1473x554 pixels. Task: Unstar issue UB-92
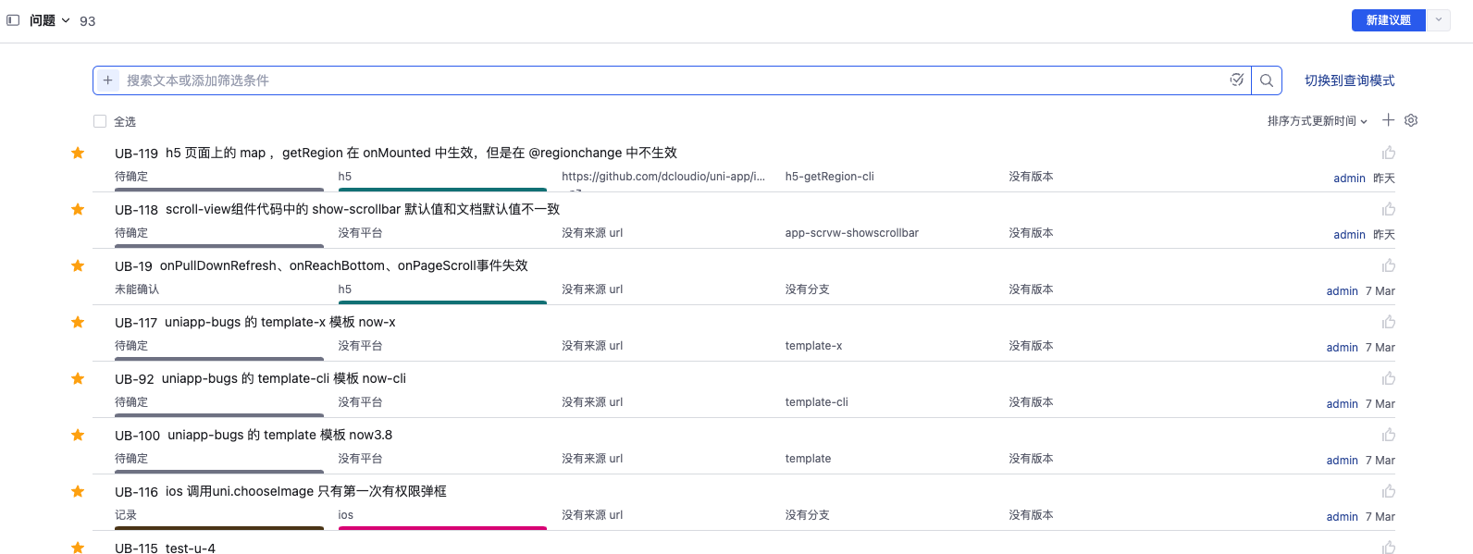pos(78,378)
